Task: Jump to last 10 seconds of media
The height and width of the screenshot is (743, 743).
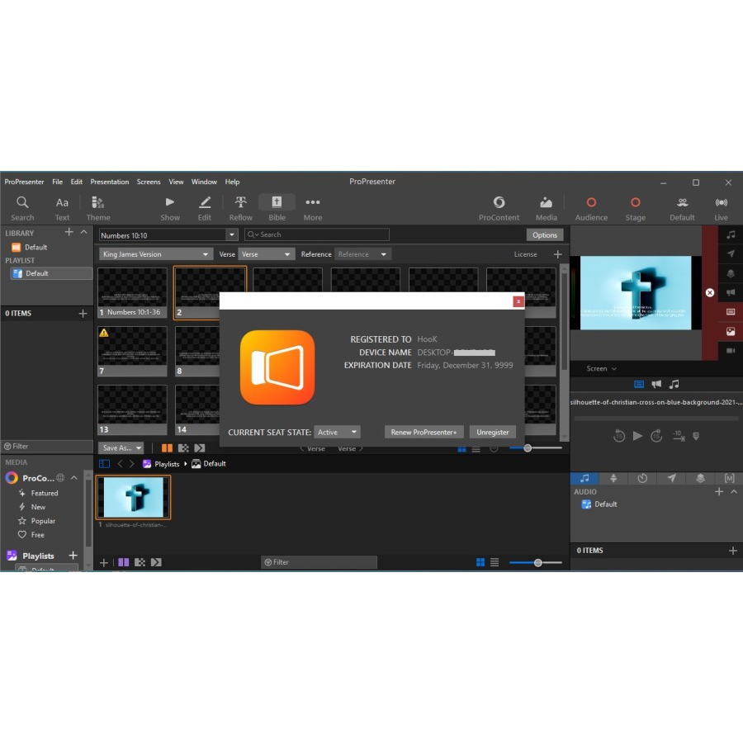Action: point(678,436)
